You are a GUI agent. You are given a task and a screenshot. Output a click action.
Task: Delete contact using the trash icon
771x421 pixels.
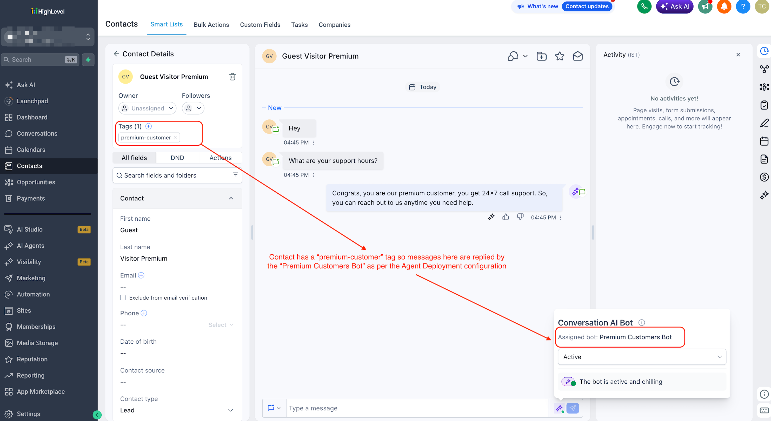tap(232, 77)
